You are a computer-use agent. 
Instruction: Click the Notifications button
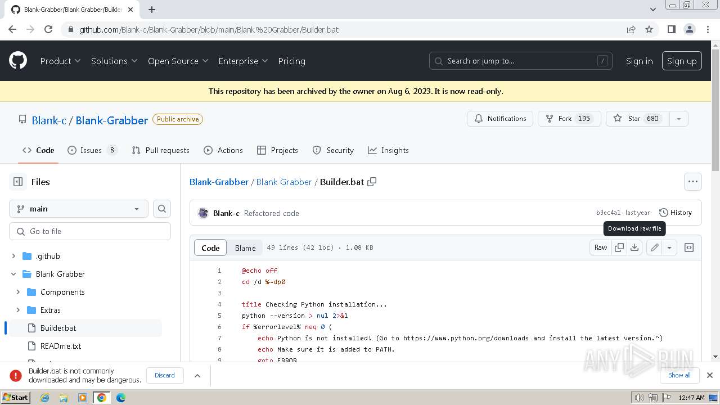click(x=500, y=119)
